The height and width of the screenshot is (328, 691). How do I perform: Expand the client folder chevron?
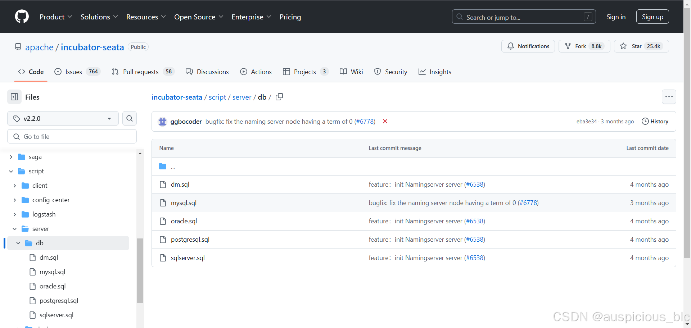click(x=14, y=186)
